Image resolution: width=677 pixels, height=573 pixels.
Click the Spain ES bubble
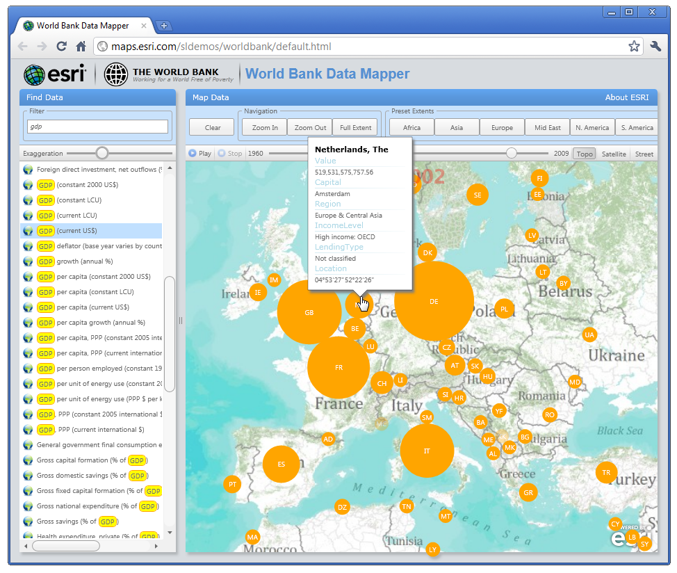pyautogui.click(x=281, y=465)
